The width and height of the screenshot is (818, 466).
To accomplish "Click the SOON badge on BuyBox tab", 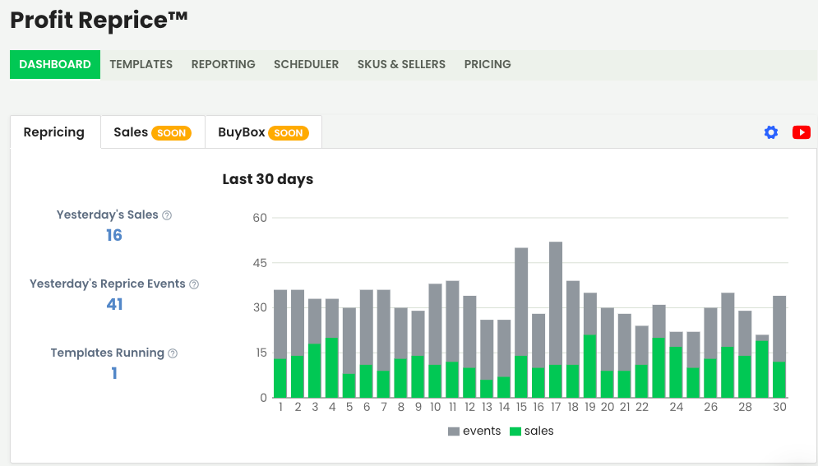I will click(289, 133).
